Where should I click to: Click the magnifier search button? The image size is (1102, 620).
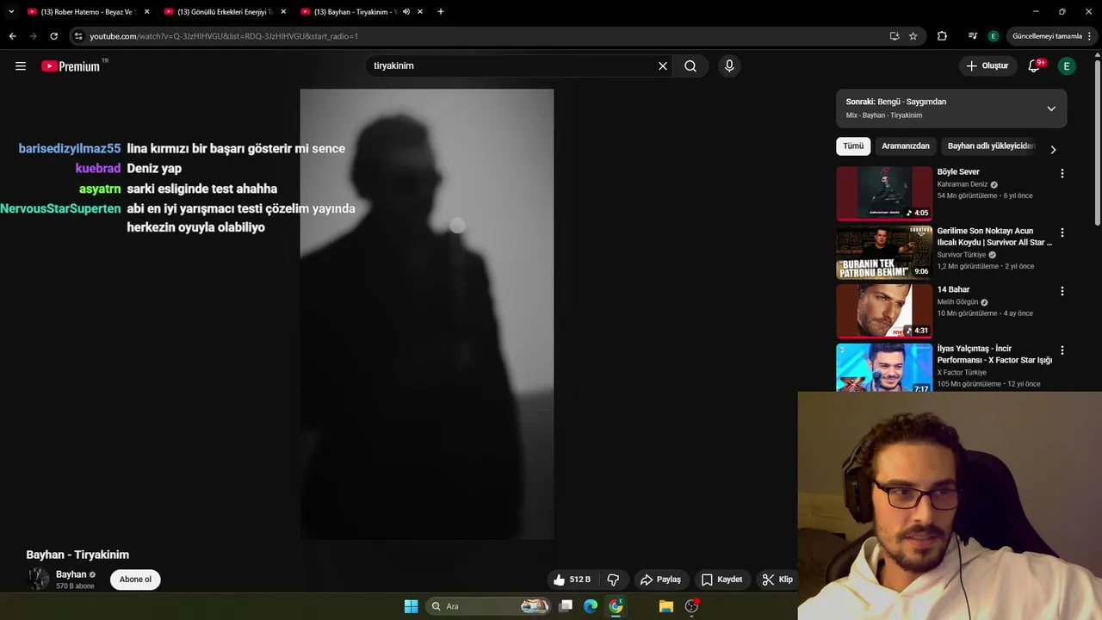click(x=690, y=66)
